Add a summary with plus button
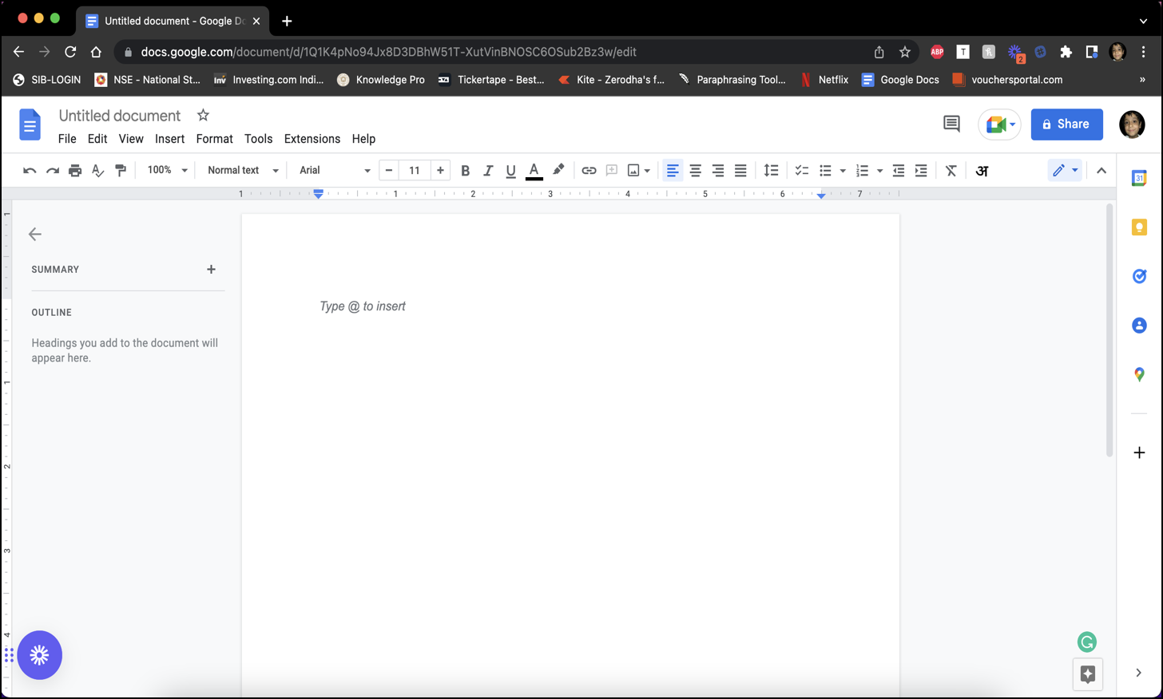Image resolution: width=1163 pixels, height=699 pixels. click(x=211, y=270)
